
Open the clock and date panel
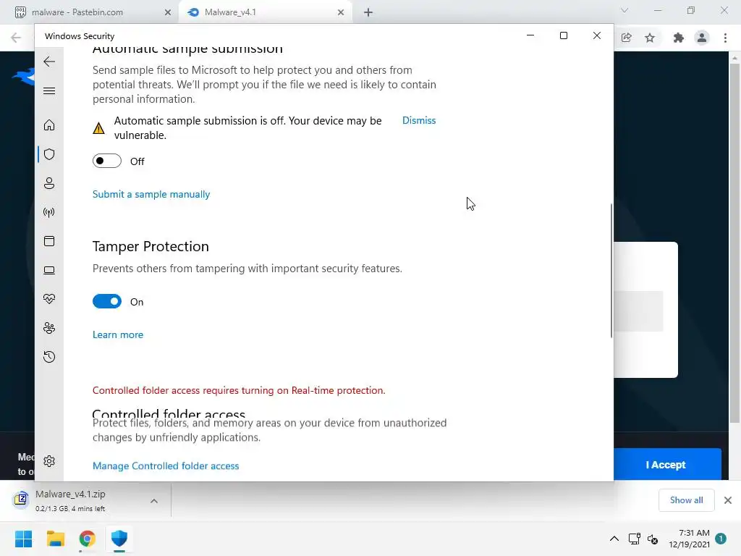point(689,539)
